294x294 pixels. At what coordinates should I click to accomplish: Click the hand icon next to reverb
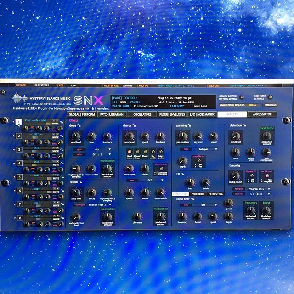80,182
